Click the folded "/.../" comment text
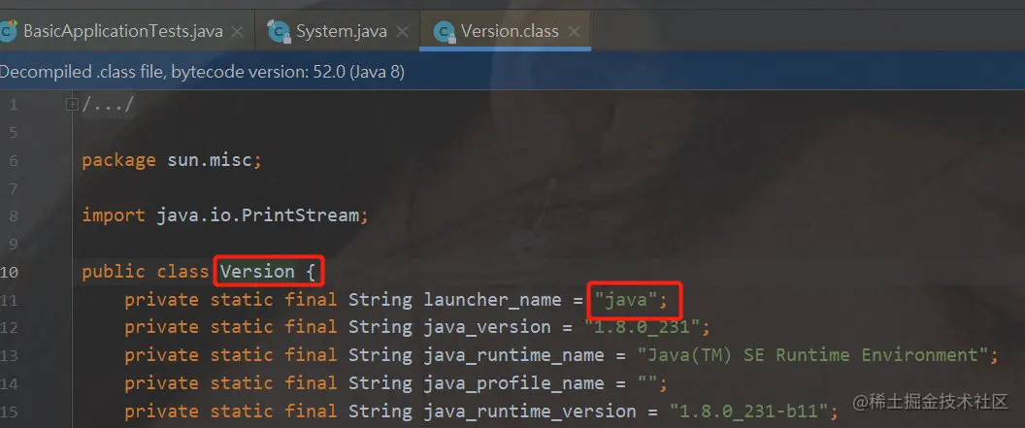1025x428 pixels. click(108, 105)
